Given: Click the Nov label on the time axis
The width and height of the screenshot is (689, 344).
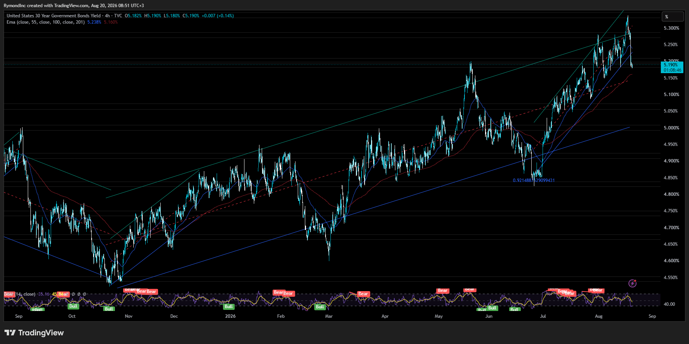Looking at the screenshot, I should click(x=128, y=316).
